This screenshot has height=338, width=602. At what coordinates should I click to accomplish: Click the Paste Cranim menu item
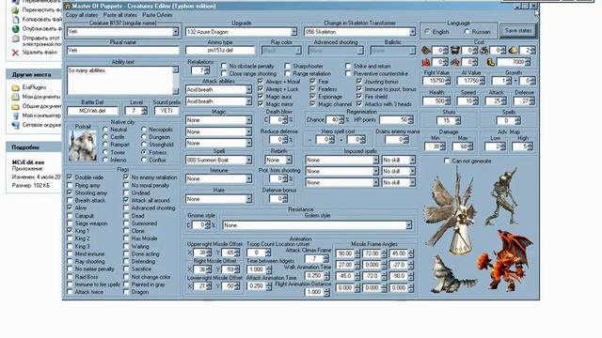[157, 15]
